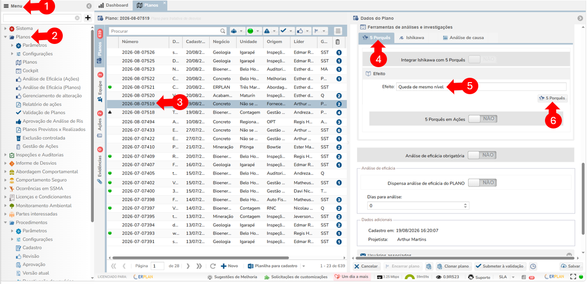The height and width of the screenshot is (284, 587).
Task: Select the 5 Porquês tab
Action: (376, 38)
